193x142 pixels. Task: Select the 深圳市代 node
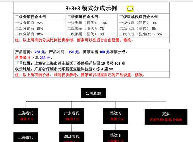(72, 137)
